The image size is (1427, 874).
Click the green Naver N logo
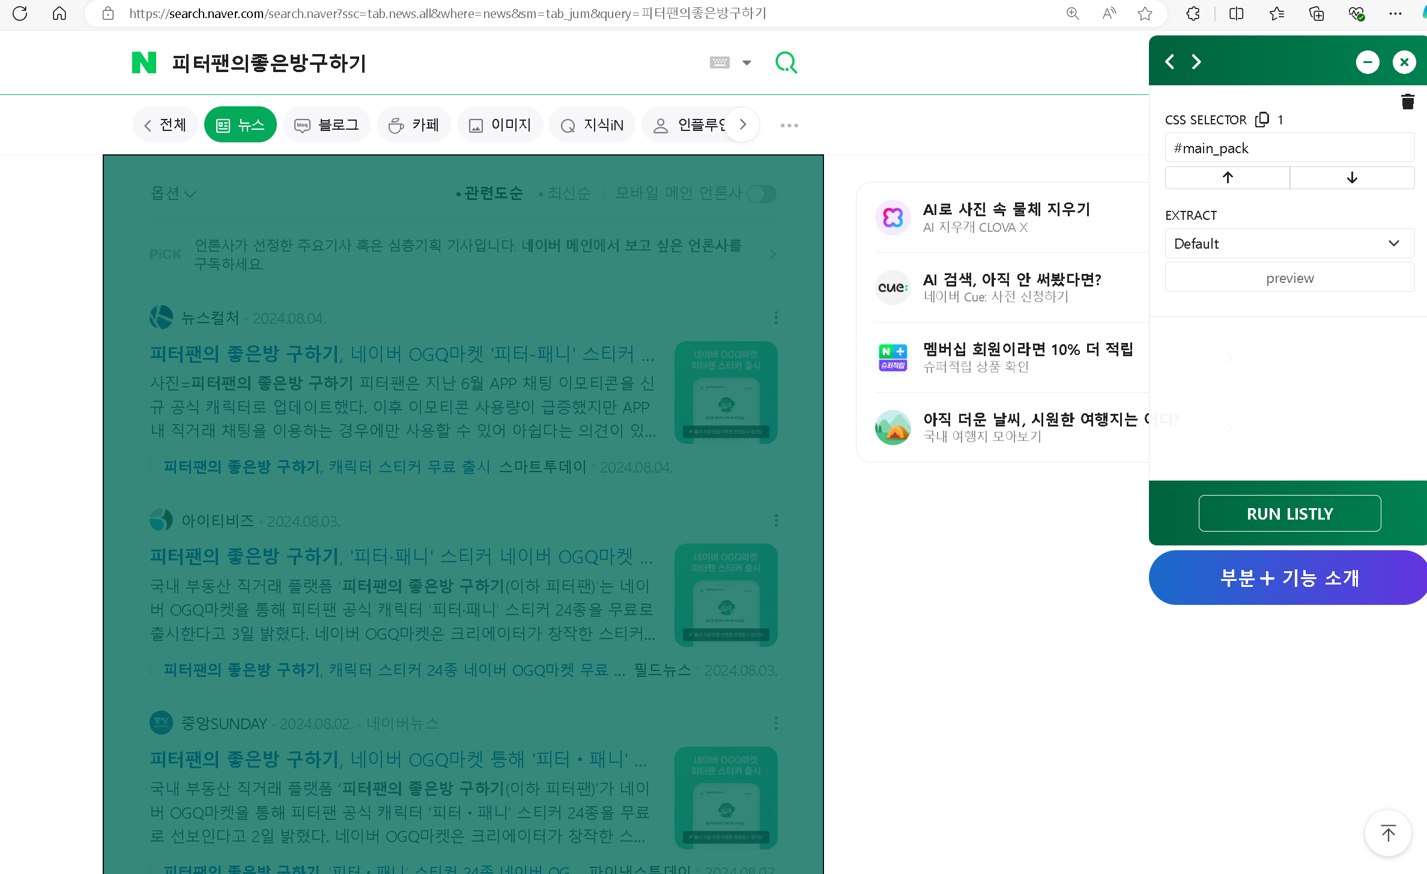coord(144,62)
